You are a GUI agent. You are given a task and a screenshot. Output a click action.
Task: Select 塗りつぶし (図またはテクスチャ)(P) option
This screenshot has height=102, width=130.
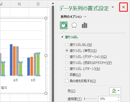click(x=67, y=63)
